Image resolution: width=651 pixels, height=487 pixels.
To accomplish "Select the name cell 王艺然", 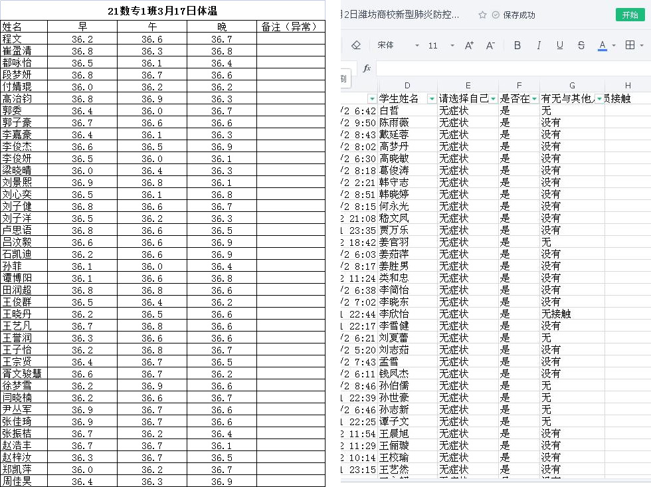I will click(407, 469).
